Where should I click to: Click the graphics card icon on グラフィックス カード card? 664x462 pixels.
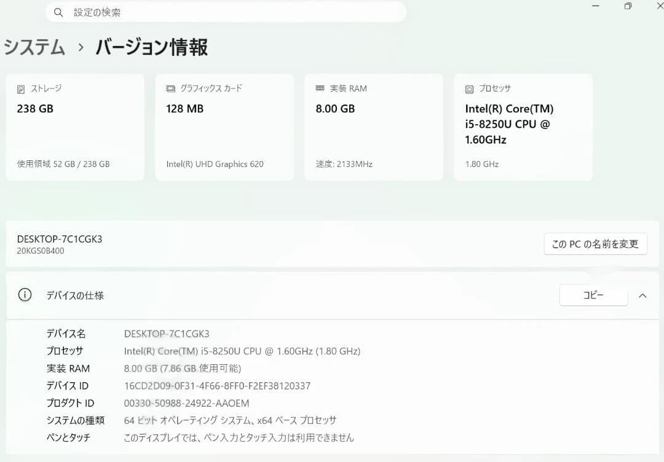170,88
